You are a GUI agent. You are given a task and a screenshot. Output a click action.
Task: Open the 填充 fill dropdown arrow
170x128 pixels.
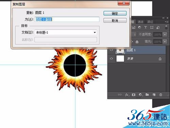(x=165, y=42)
